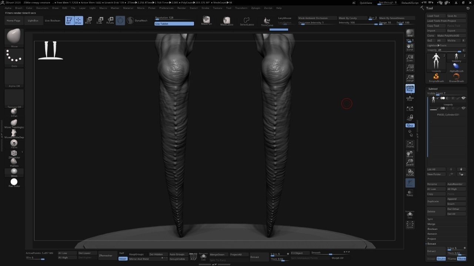The width and height of the screenshot is (474, 266).
Task: Collapse the Tool palette header
Action: pyautogui.click(x=430, y=8)
